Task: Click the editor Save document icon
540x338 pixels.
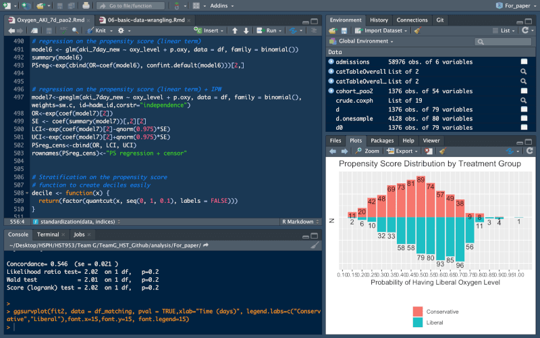Action: [49, 30]
